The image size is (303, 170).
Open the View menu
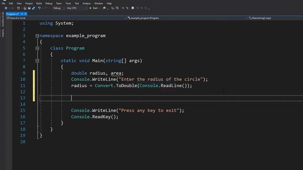(19, 3)
